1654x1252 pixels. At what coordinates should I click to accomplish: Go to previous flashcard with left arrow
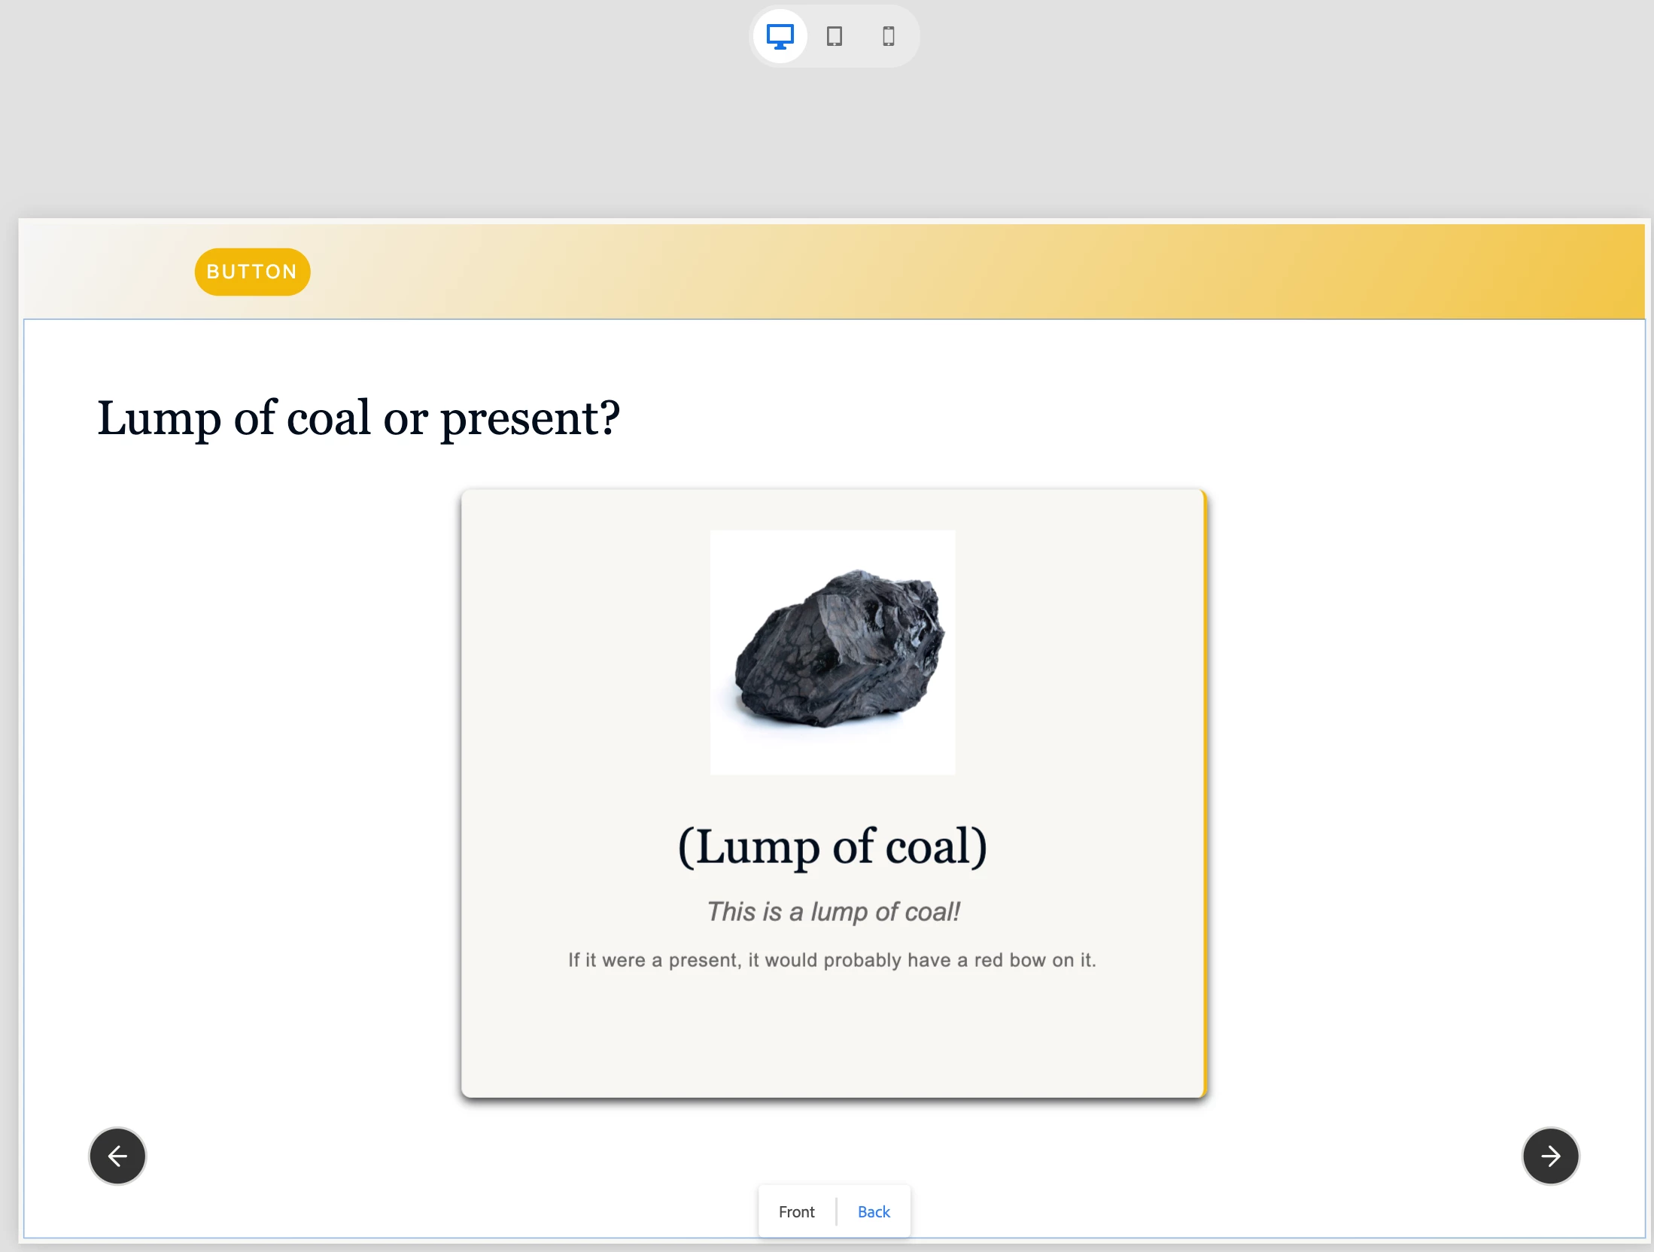[x=117, y=1156]
